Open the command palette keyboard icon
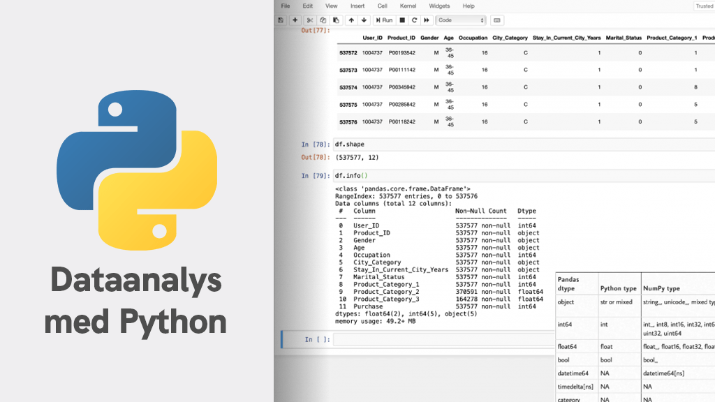 [x=496, y=20]
